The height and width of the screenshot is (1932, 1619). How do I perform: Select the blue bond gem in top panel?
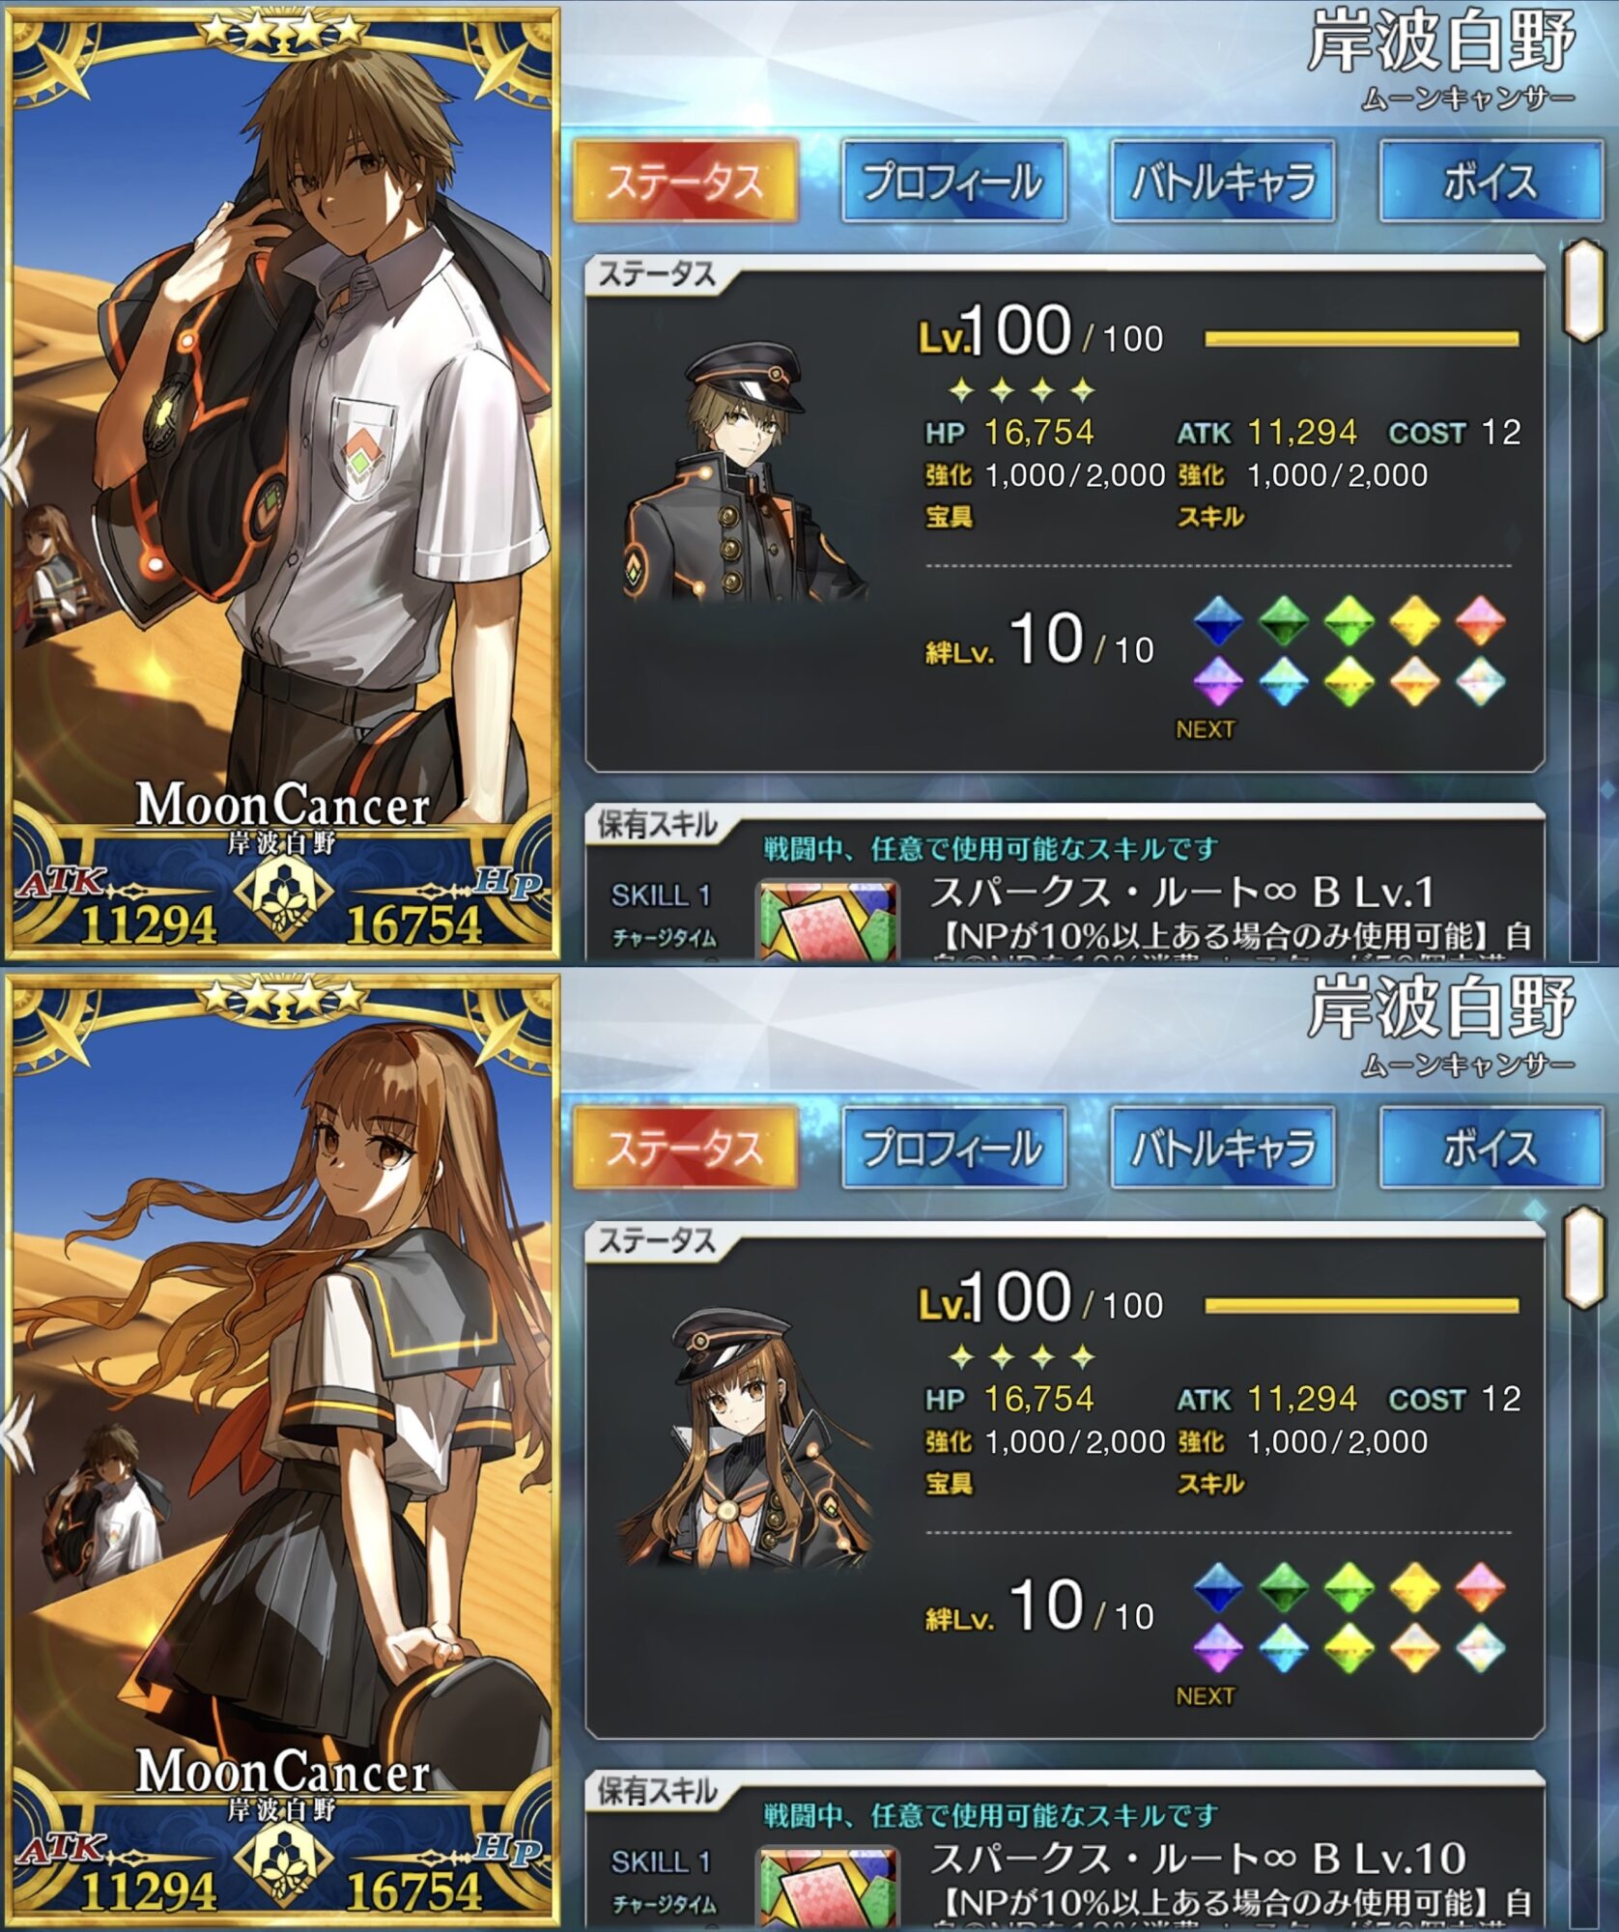click(x=1219, y=620)
